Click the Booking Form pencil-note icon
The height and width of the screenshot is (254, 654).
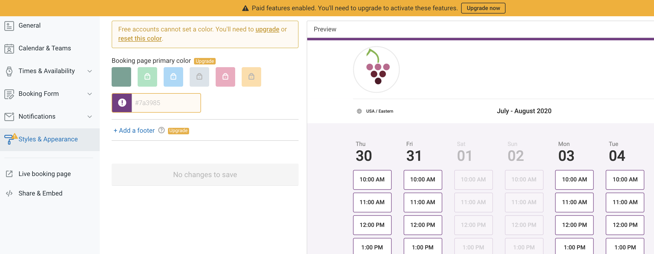(x=9, y=94)
